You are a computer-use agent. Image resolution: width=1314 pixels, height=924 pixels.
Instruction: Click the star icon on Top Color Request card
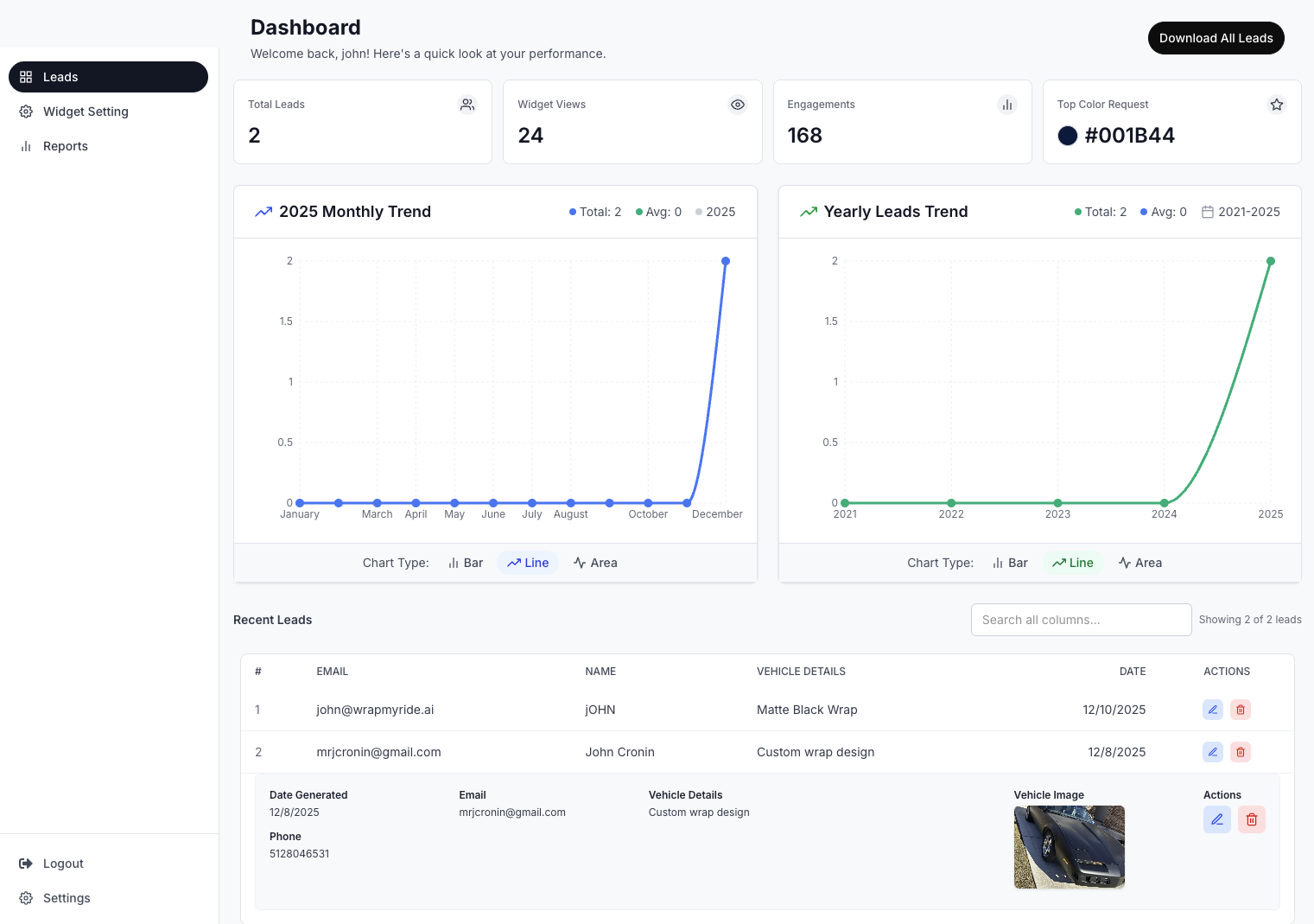coord(1276,104)
